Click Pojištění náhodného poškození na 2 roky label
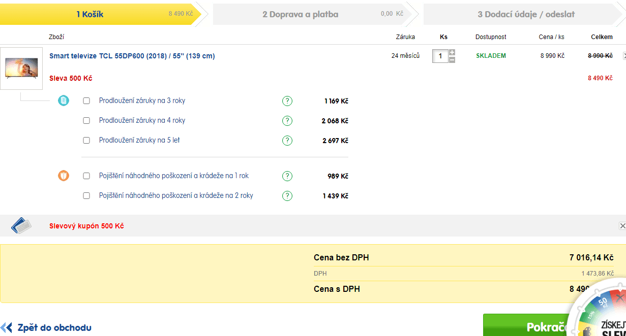Viewport: 626px width, 336px height. [x=176, y=195]
